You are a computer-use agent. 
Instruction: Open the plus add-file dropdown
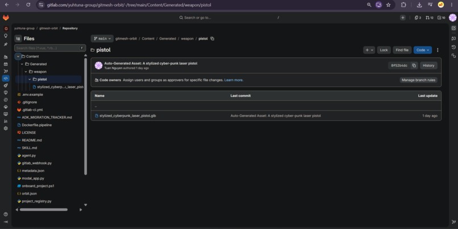[369, 50]
